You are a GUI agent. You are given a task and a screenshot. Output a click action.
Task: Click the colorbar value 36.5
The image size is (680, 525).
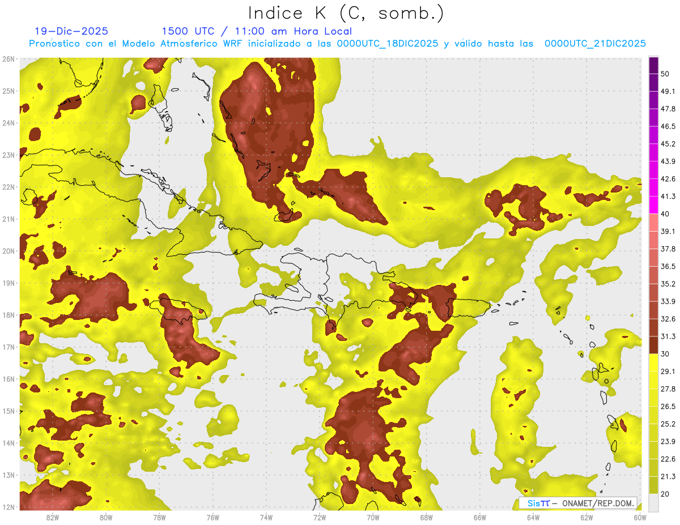668,267
